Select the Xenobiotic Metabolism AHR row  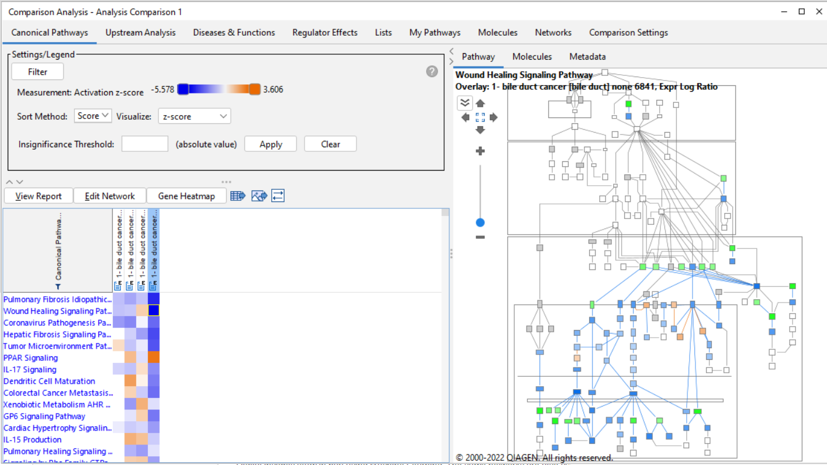(57, 404)
